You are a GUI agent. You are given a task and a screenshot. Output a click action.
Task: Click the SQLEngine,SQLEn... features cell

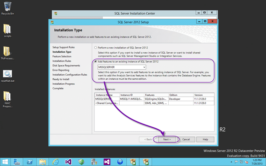click(x=156, y=99)
